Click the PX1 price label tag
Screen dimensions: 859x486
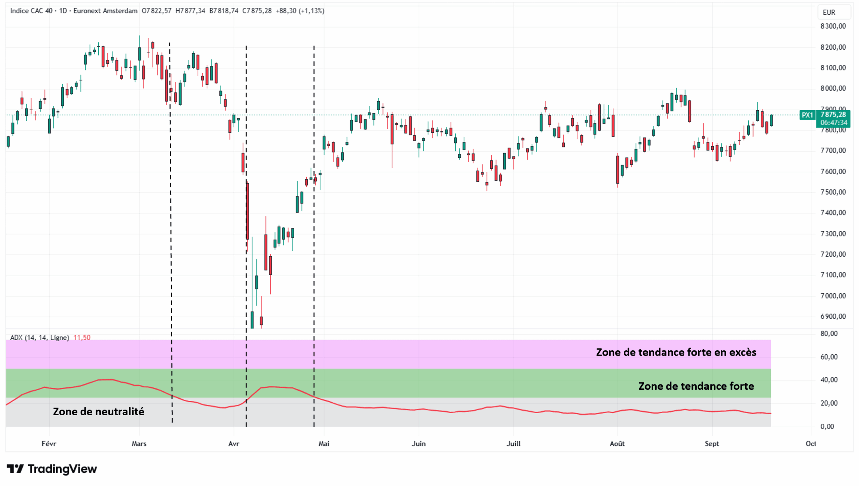[x=807, y=115]
